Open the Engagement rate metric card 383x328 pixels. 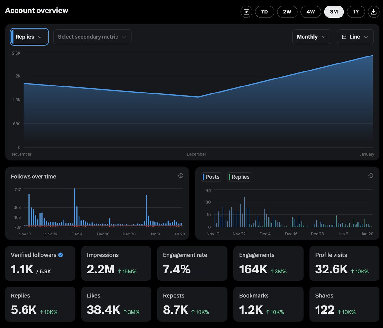192,263
